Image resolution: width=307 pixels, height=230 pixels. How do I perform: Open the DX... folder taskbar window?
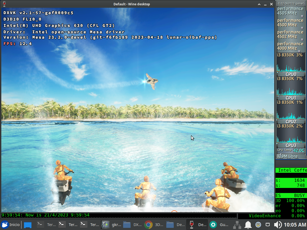point(133,224)
